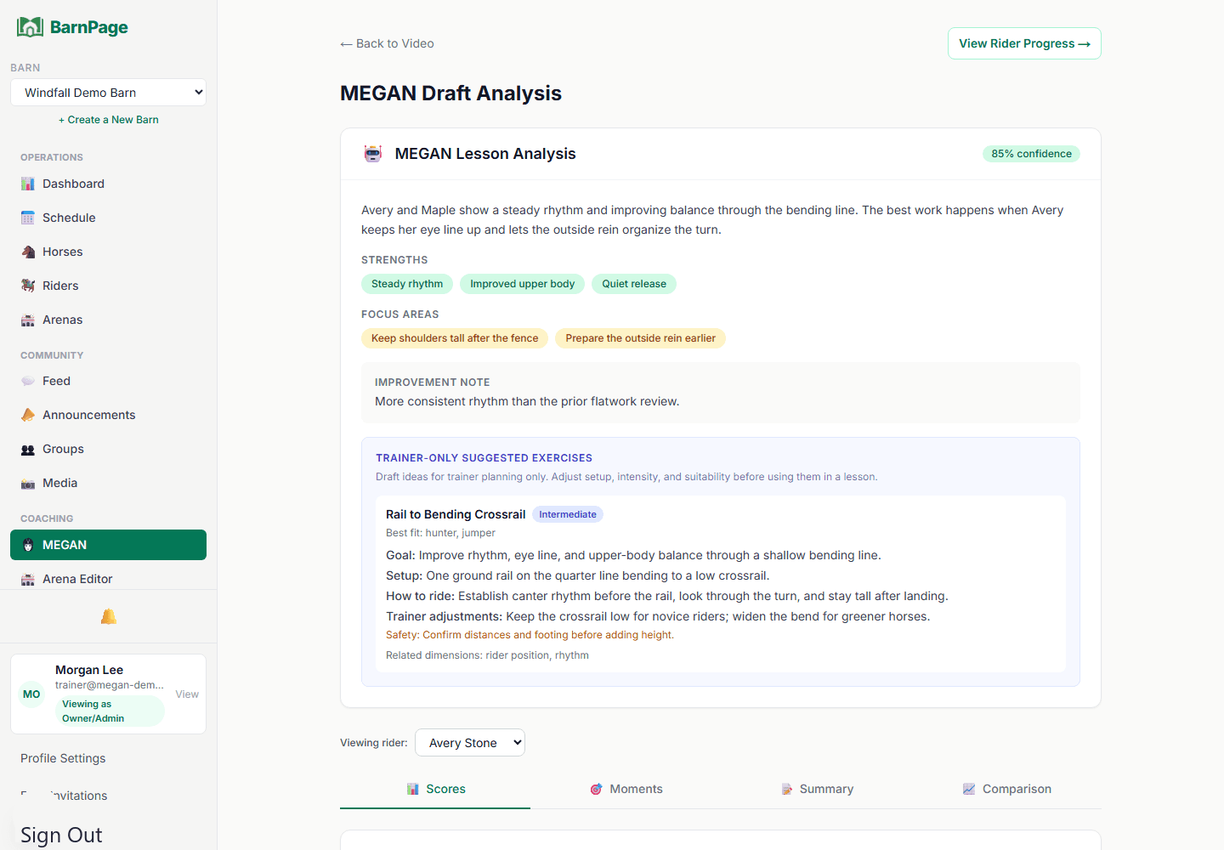The height and width of the screenshot is (850, 1224).
Task: Open the notification bell
Action: (x=109, y=616)
